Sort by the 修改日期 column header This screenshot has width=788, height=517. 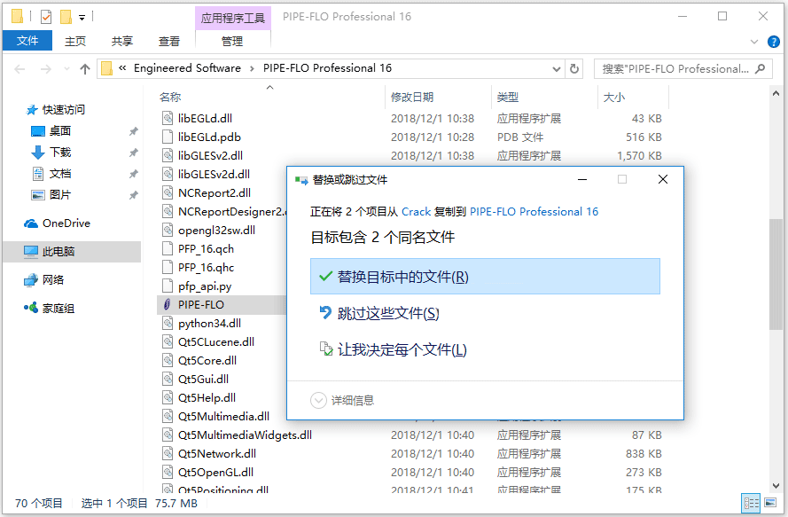[x=412, y=97]
